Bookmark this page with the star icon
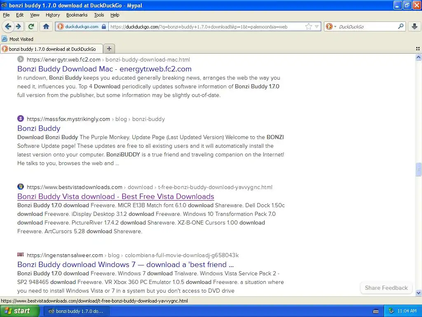 coord(308,26)
